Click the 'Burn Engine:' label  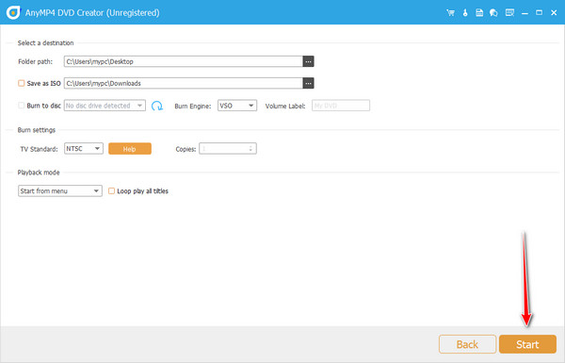193,107
